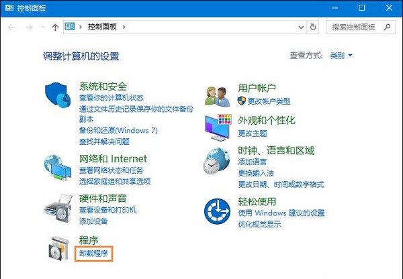Minimize the 控制面板 window

(335, 8)
